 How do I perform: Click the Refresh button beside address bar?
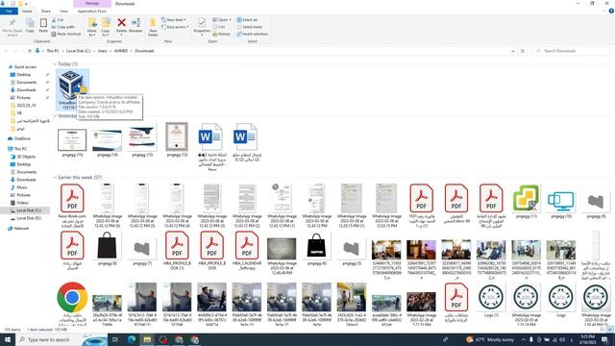(x=523, y=51)
